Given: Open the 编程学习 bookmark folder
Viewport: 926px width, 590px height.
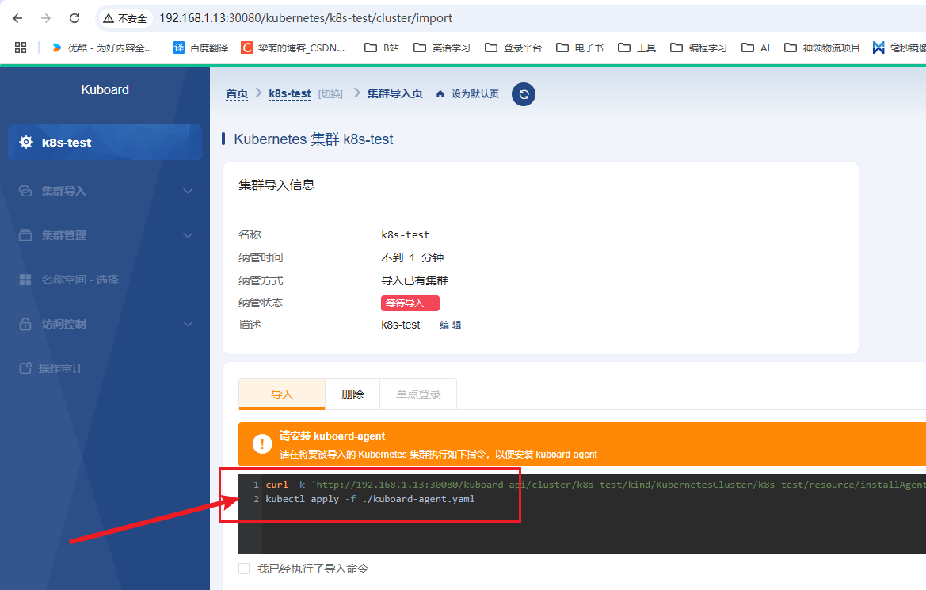Looking at the screenshot, I should point(699,48).
